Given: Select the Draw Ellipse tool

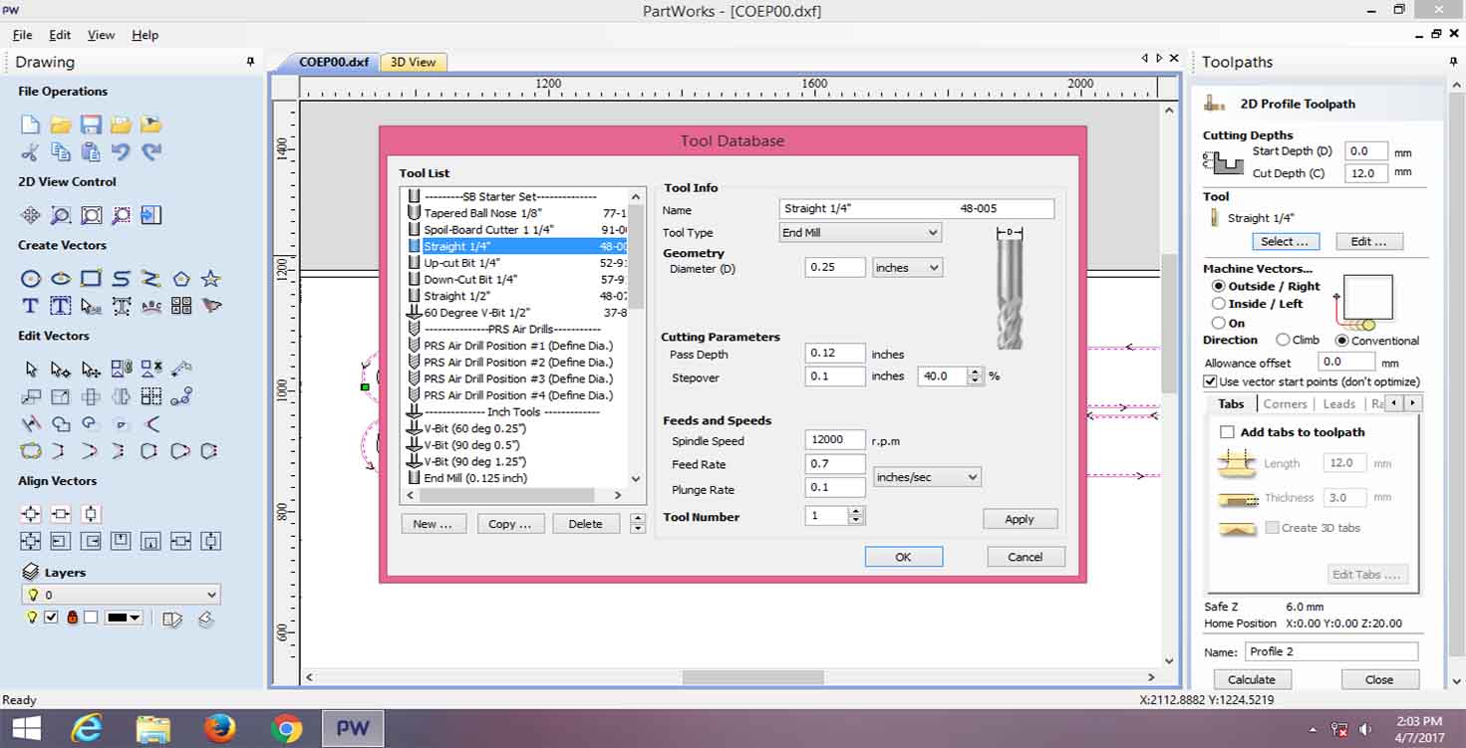Looking at the screenshot, I should point(61,279).
